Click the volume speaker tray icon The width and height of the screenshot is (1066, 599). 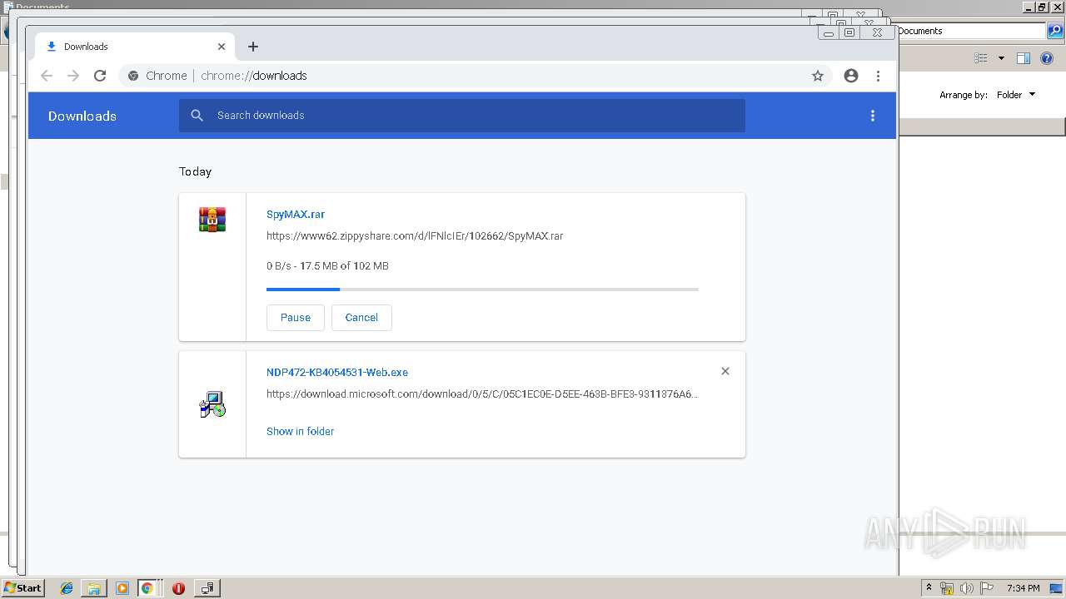tap(967, 588)
